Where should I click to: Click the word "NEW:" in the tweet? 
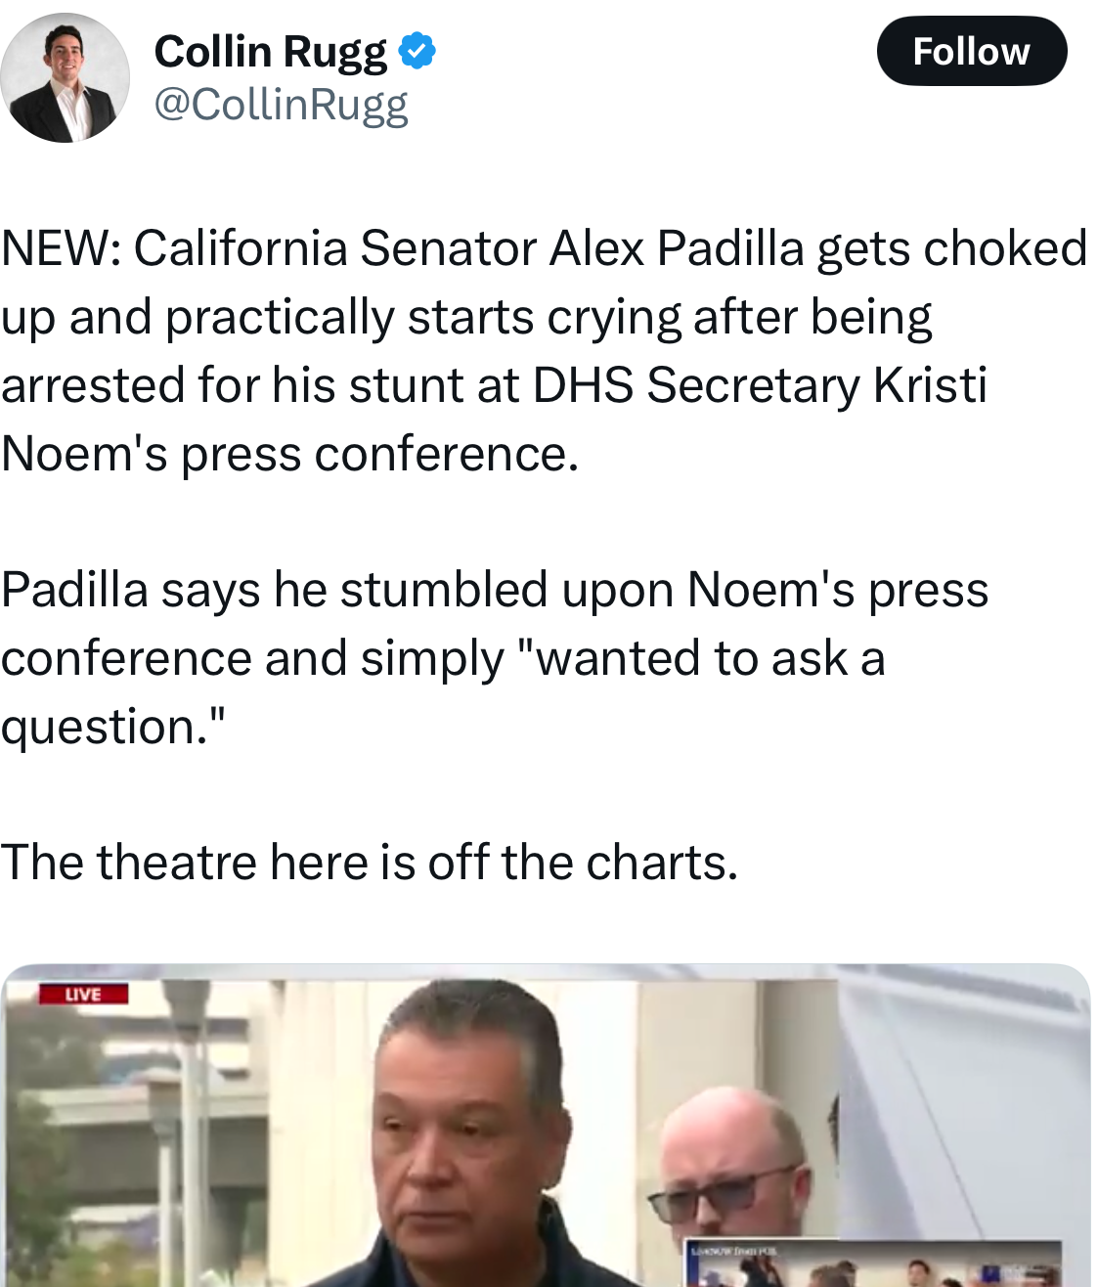point(61,248)
